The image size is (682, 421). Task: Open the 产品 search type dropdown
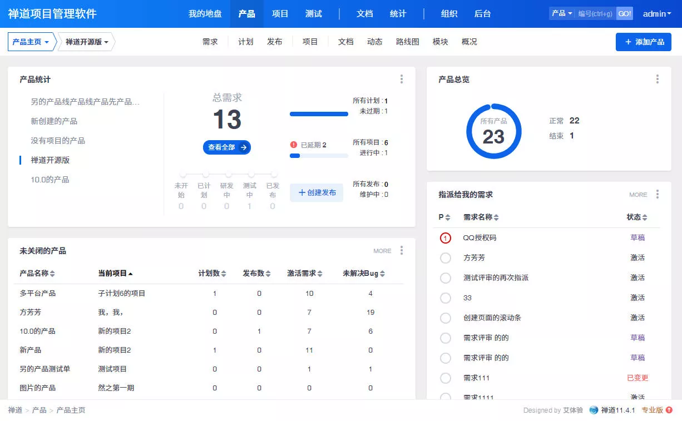tap(562, 13)
